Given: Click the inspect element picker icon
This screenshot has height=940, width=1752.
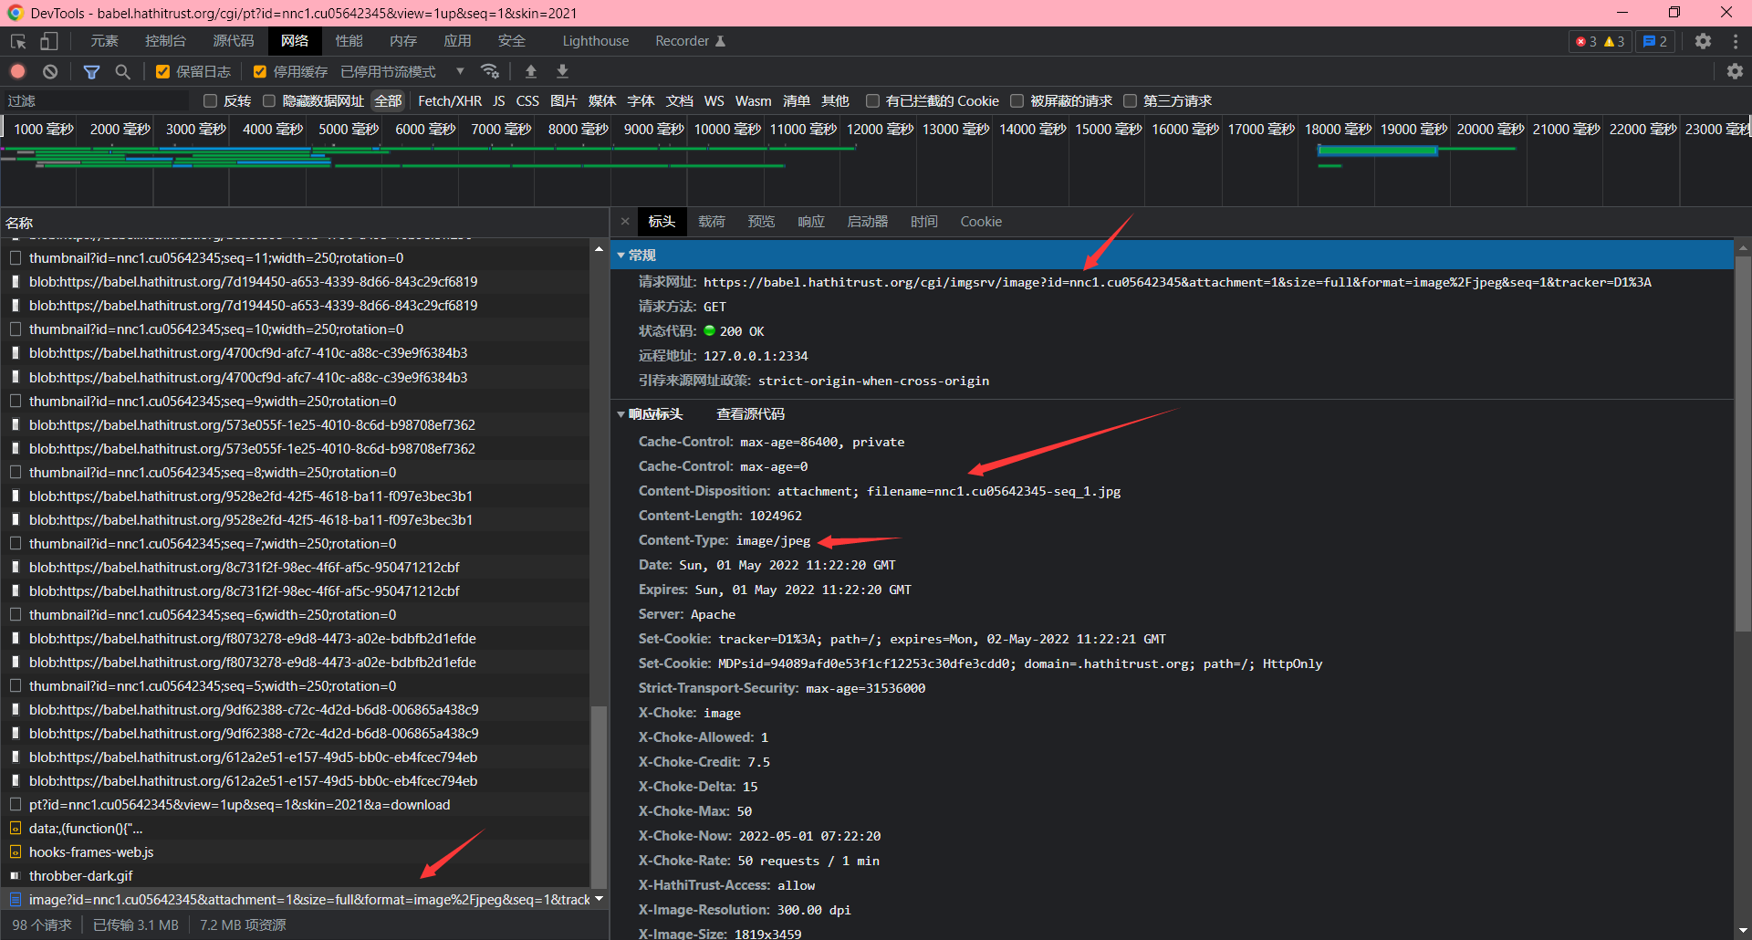Looking at the screenshot, I should click(x=18, y=41).
